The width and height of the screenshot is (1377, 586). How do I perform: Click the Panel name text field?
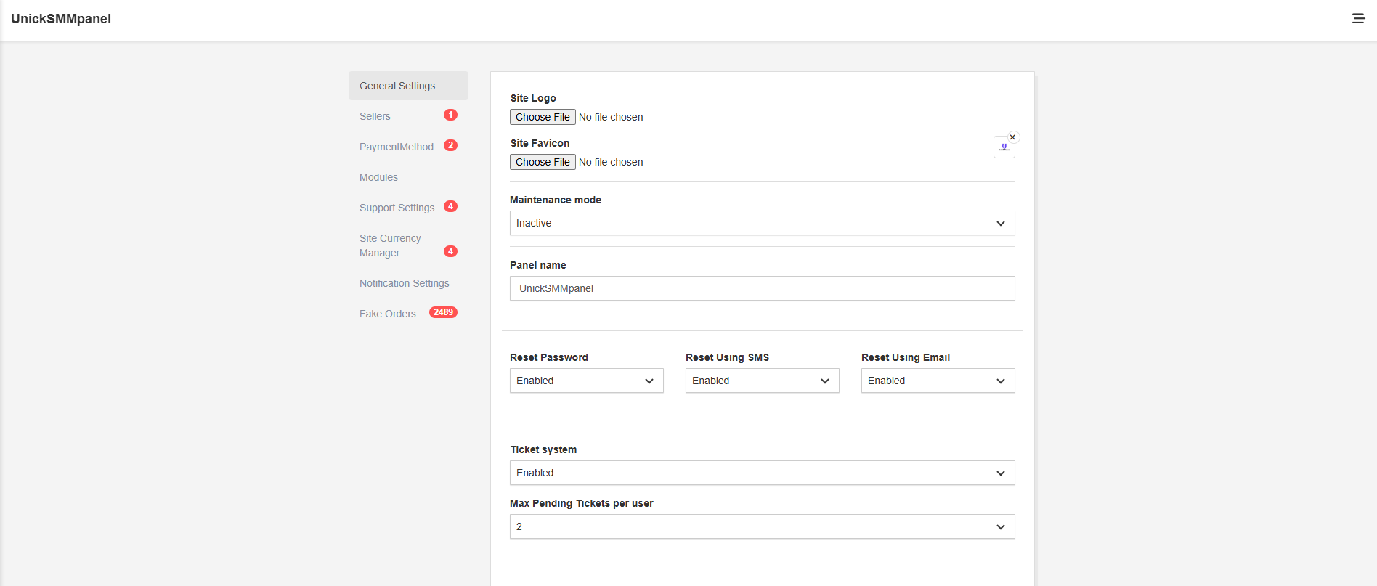(x=762, y=288)
